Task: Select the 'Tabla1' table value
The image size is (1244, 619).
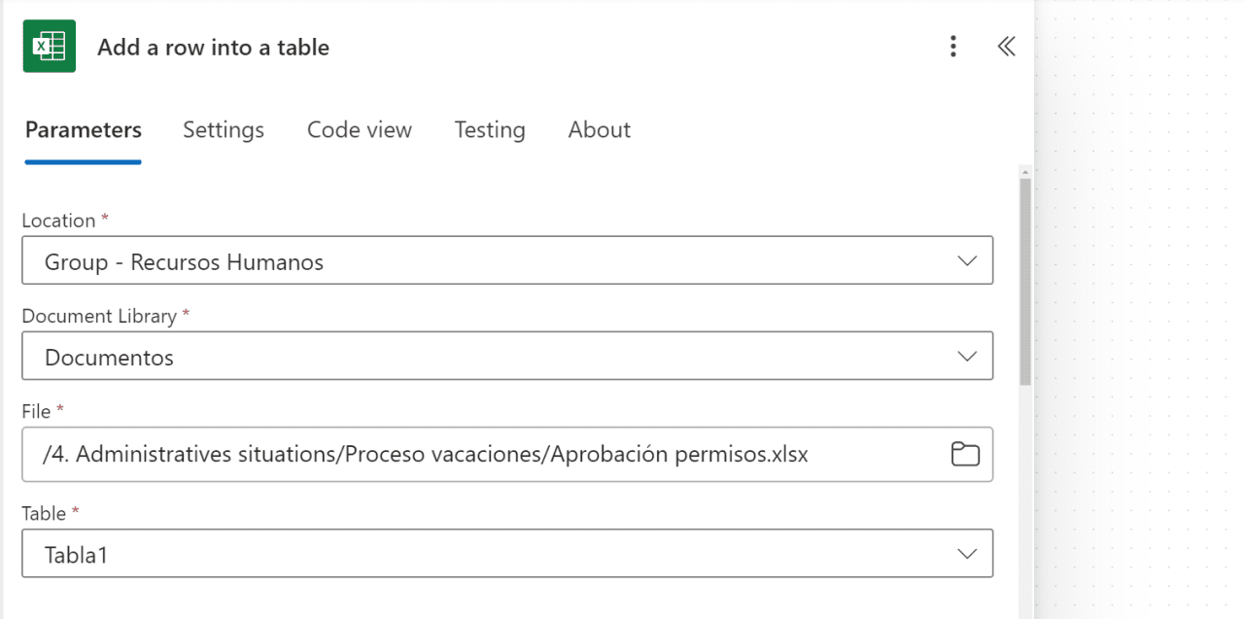Action: (76, 554)
